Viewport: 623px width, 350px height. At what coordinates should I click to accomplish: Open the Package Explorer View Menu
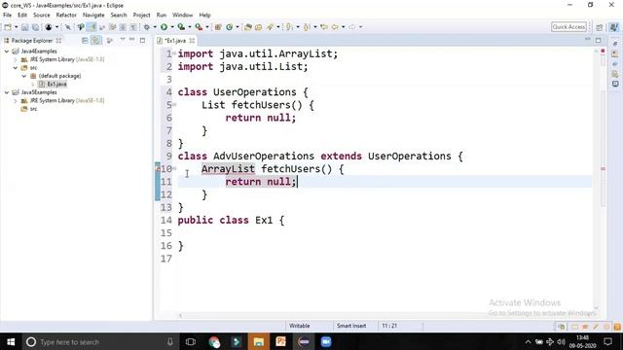[123, 40]
